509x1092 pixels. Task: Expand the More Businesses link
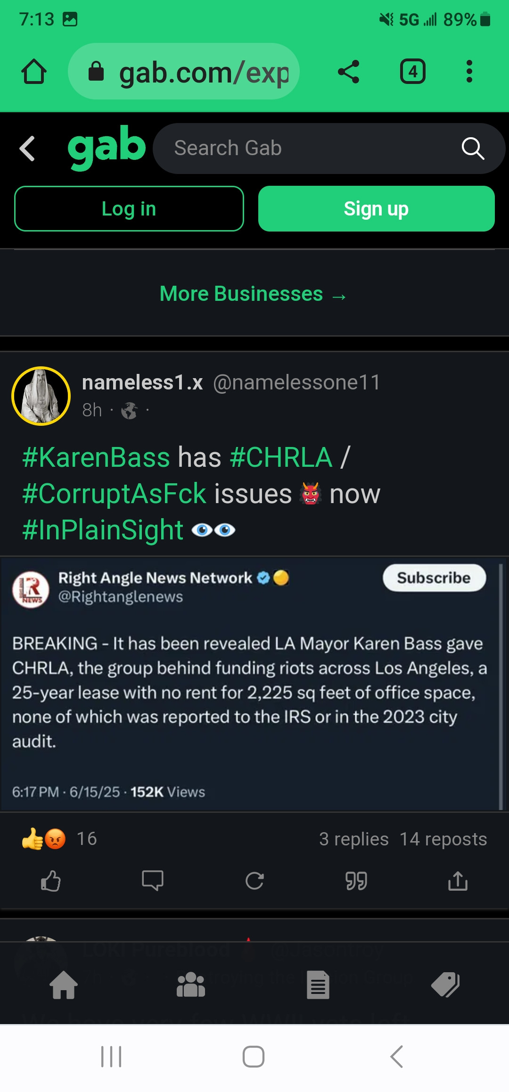click(254, 294)
